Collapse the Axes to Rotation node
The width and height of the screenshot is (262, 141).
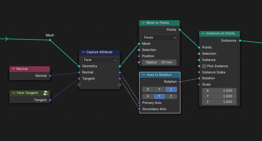(x=144, y=75)
